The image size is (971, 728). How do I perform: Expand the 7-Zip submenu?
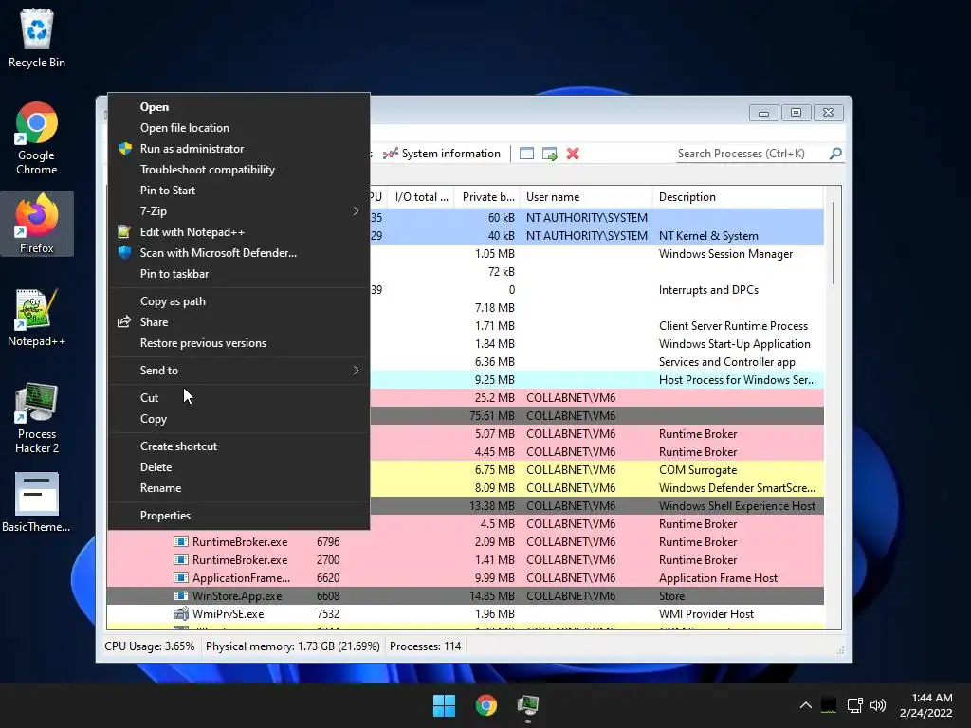pyautogui.click(x=239, y=211)
